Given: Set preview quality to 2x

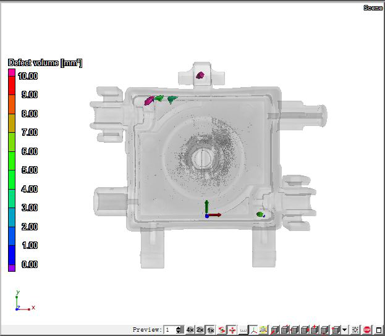Looking at the screenshot, I should (x=200, y=330).
